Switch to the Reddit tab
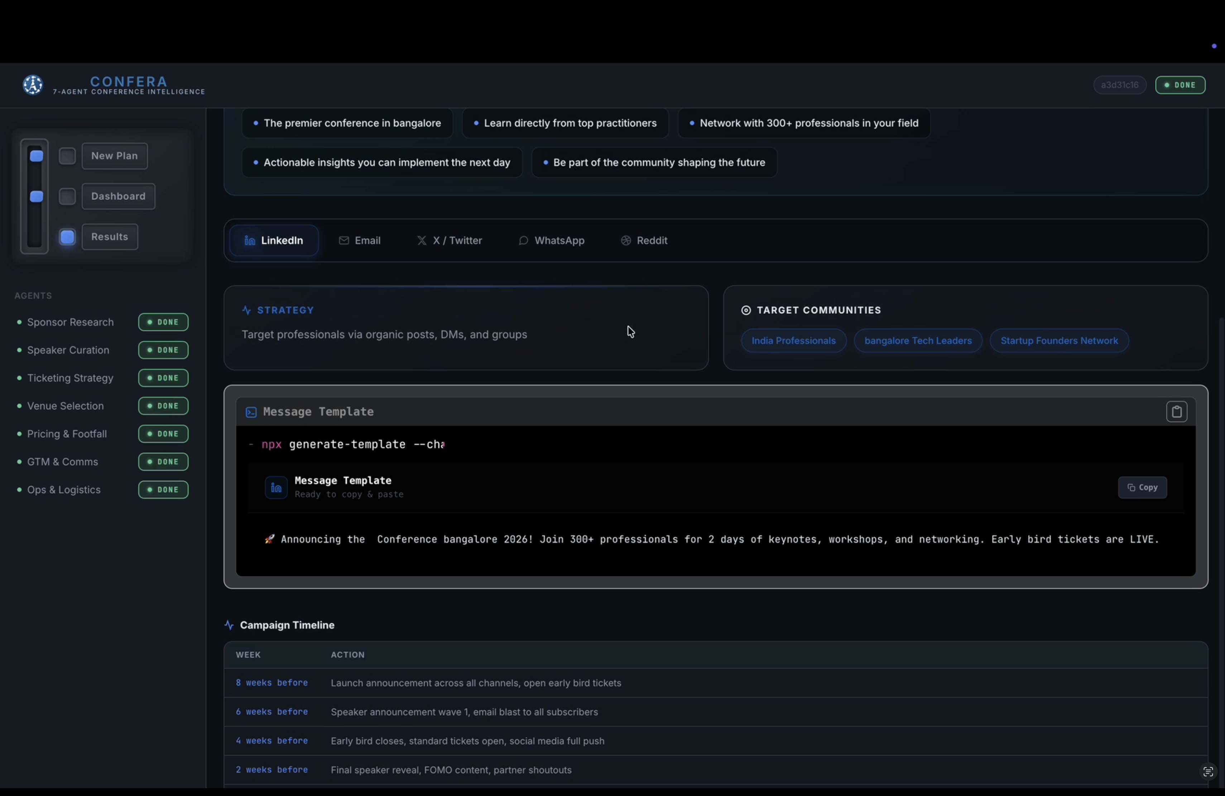The image size is (1225, 796). tap(644, 241)
